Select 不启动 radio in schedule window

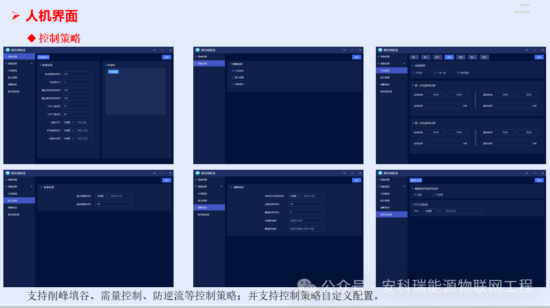click(x=414, y=73)
